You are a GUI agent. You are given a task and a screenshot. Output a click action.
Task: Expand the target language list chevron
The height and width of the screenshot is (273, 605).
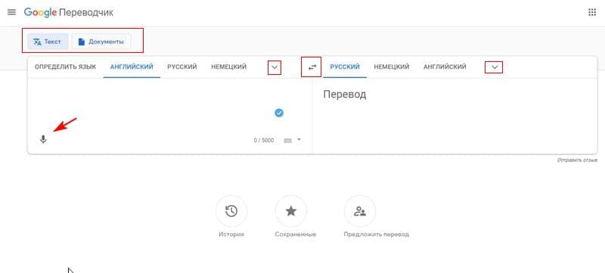495,67
